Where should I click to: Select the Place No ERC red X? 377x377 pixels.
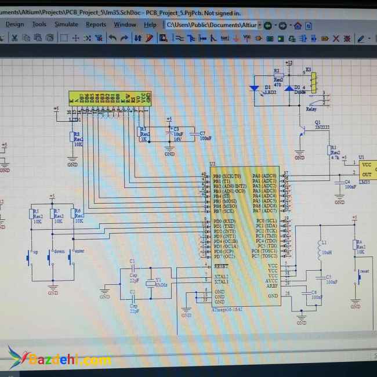tap(336, 38)
